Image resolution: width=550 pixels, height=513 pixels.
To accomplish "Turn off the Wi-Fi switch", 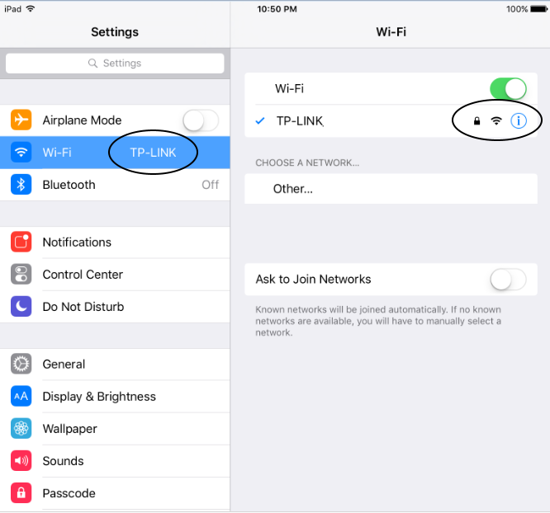I will click(508, 88).
